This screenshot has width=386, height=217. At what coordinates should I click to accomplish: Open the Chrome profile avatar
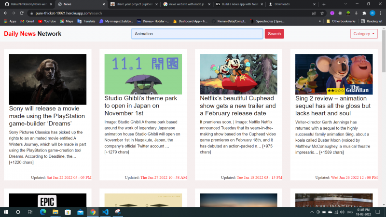click(372, 14)
